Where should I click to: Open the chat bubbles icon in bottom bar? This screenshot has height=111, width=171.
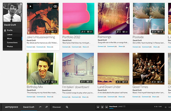(46, 107)
